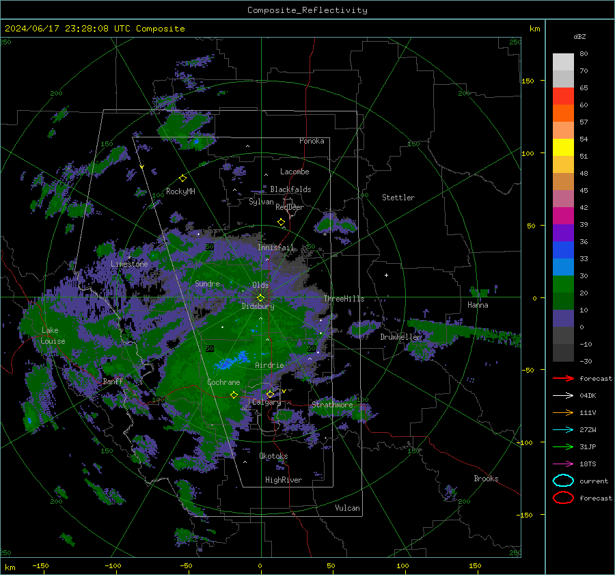Click the Cochrane city label
The height and width of the screenshot is (575, 615).
(223, 382)
